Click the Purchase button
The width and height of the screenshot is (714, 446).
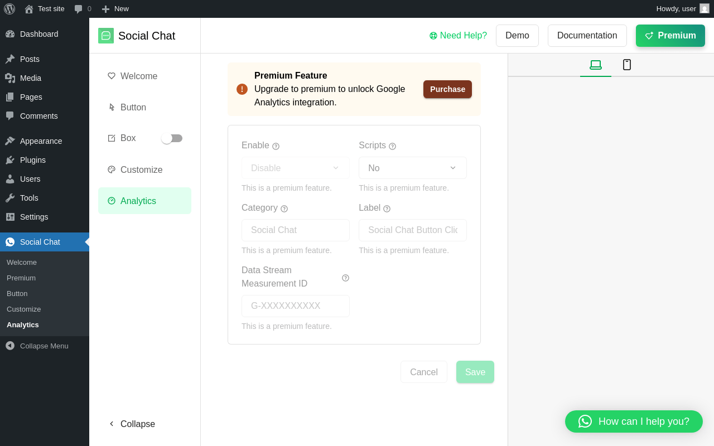click(447, 89)
